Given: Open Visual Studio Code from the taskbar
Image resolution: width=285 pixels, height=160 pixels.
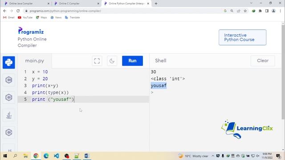Looking at the screenshot, I should (57, 156).
